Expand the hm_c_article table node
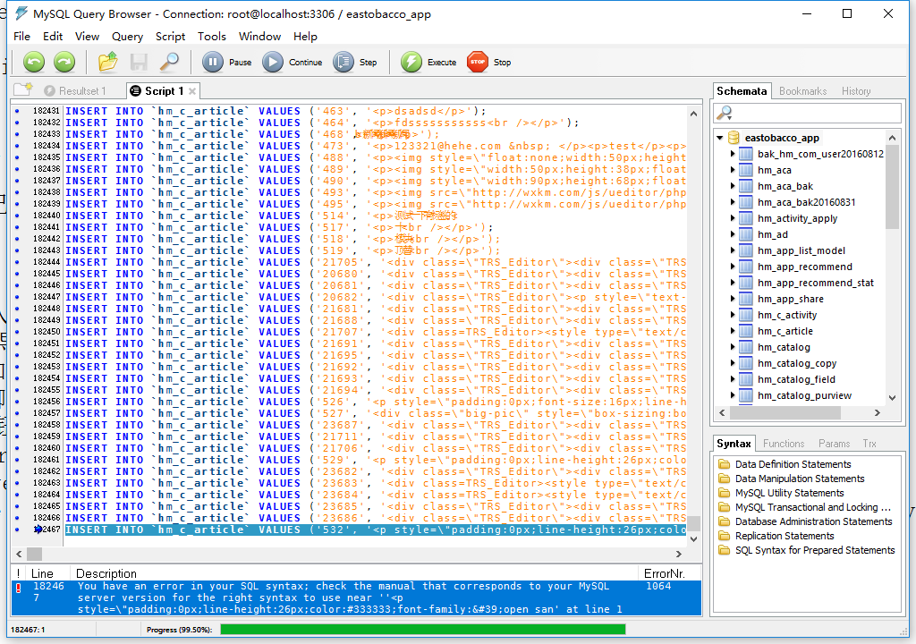 (733, 331)
